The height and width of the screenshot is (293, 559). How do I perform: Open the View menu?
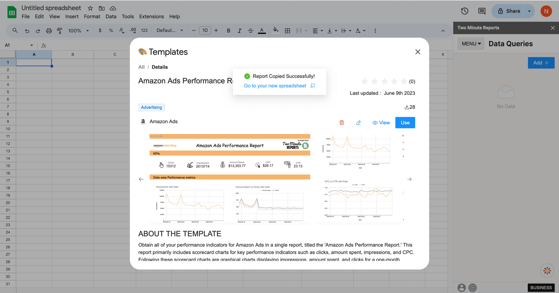[54, 16]
